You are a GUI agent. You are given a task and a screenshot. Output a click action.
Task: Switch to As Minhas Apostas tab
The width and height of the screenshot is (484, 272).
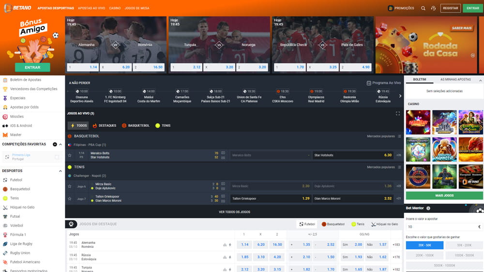point(455,80)
